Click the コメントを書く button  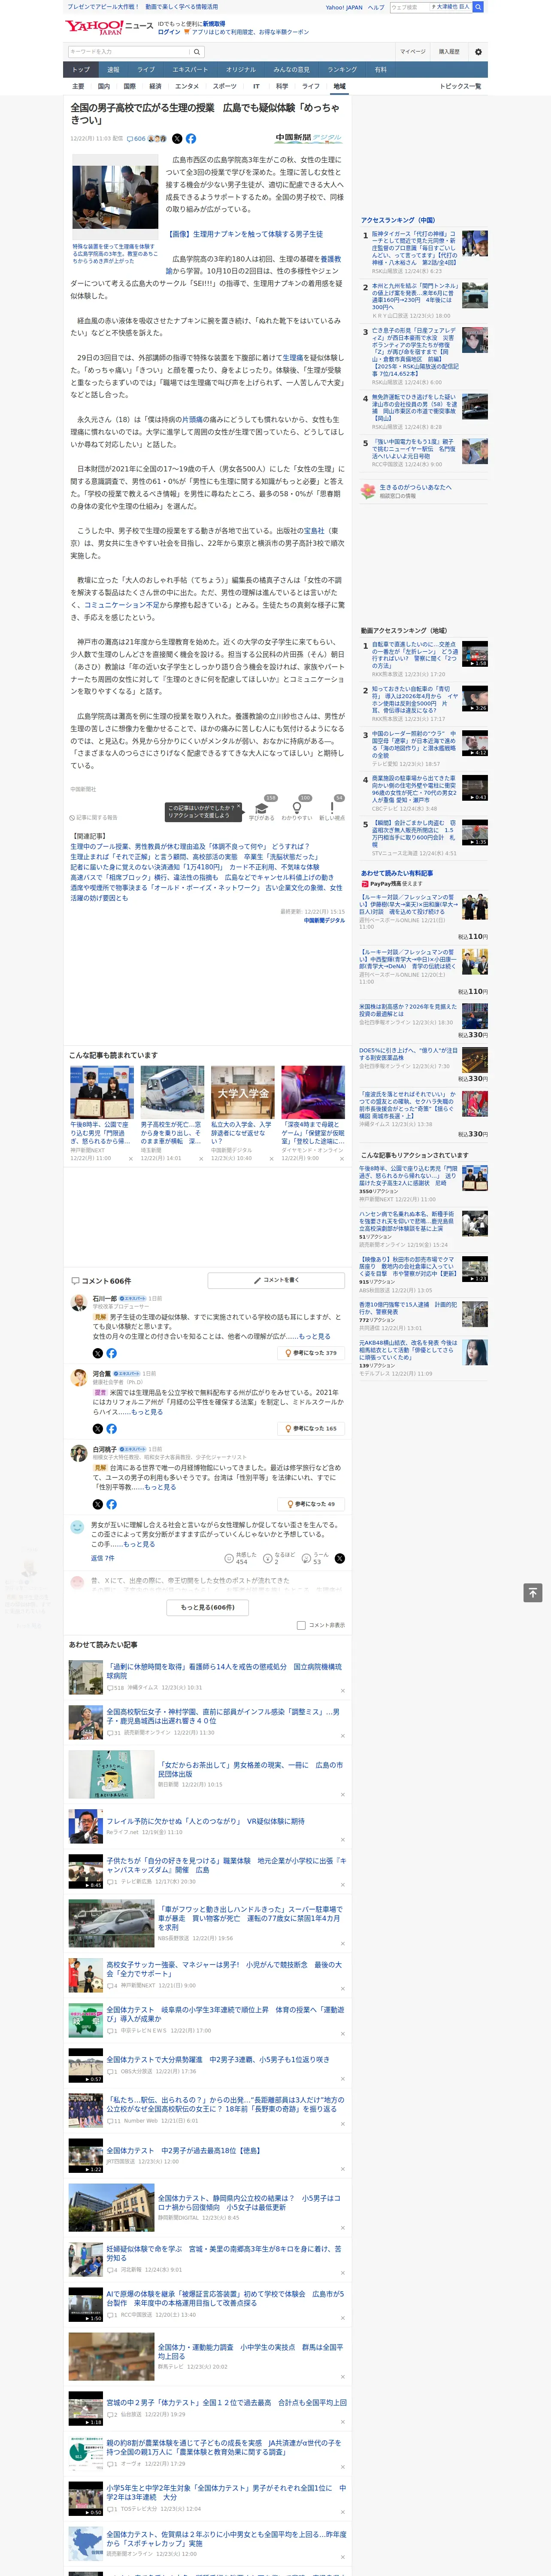click(x=276, y=1280)
